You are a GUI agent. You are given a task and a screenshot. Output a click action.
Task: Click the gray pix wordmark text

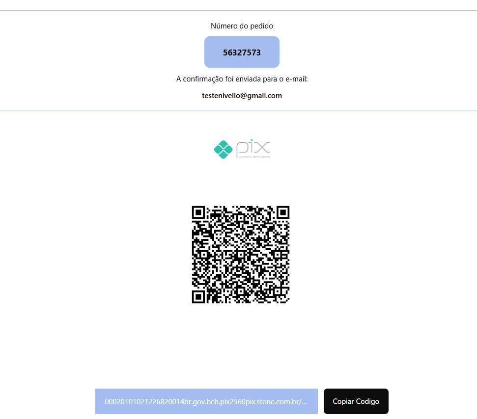253,148
